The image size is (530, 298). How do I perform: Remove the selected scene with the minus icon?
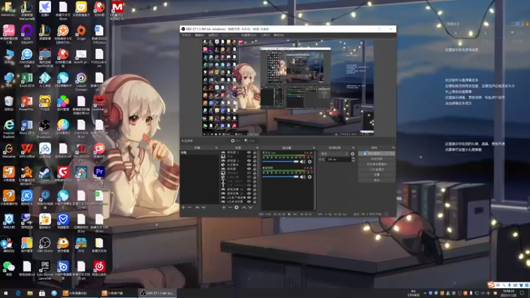(x=189, y=207)
